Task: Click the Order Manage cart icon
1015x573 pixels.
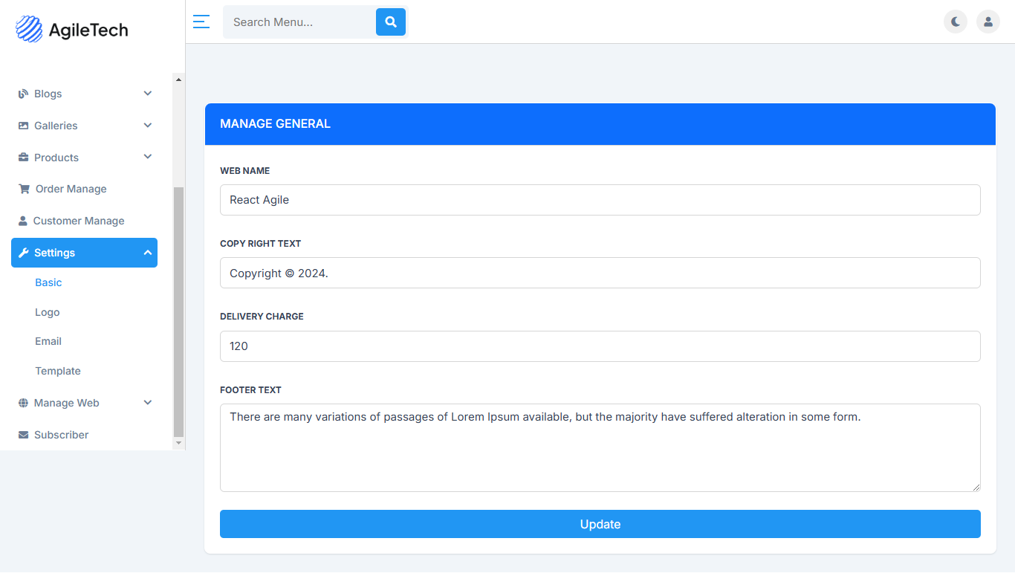Action: pyautogui.click(x=24, y=189)
